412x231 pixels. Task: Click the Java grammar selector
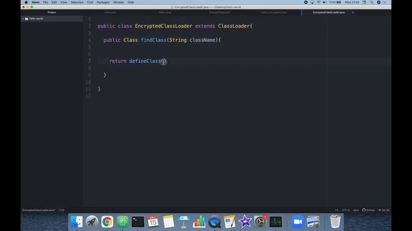356,210
